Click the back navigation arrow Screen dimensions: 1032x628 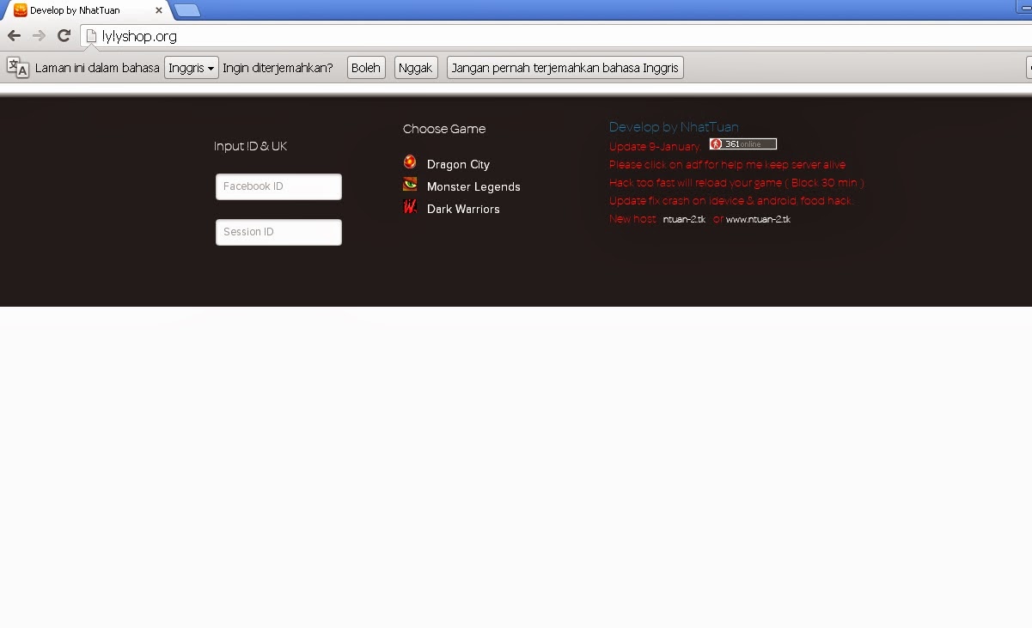click(x=14, y=36)
